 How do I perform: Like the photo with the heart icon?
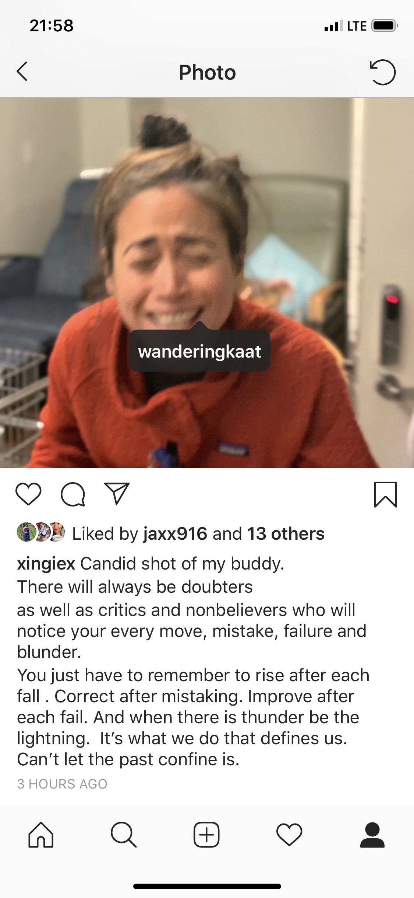click(28, 494)
